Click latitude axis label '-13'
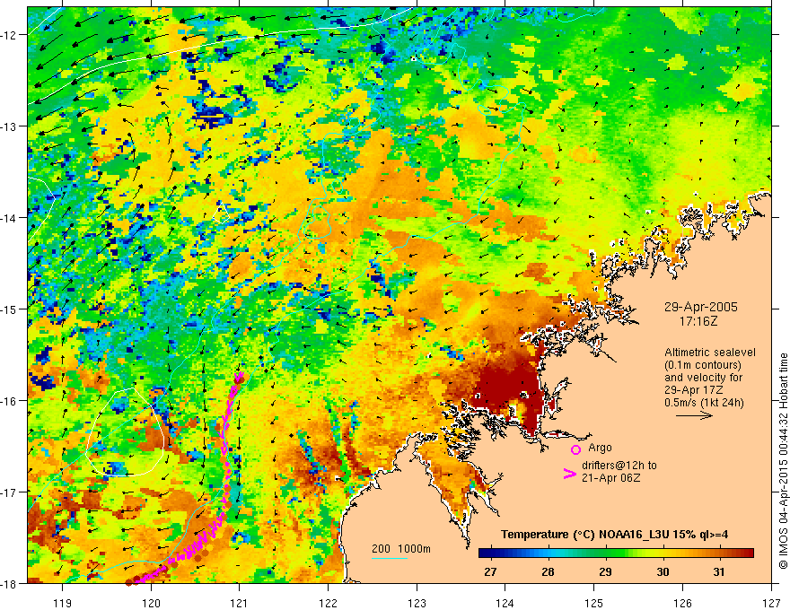This screenshot has height=610, width=790. (9, 126)
